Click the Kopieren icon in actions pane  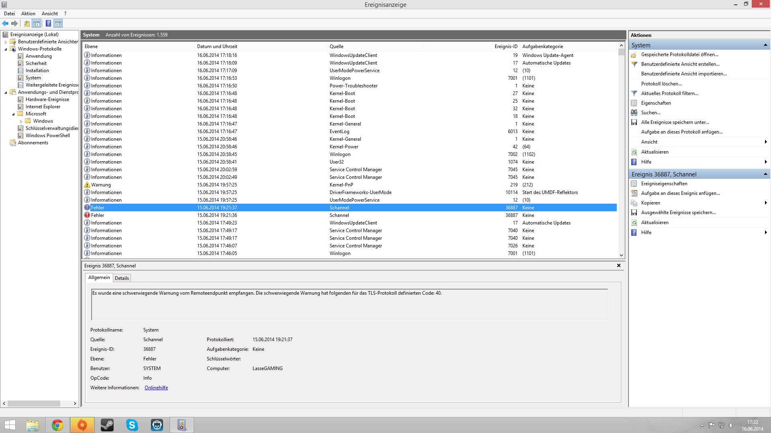tap(634, 203)
